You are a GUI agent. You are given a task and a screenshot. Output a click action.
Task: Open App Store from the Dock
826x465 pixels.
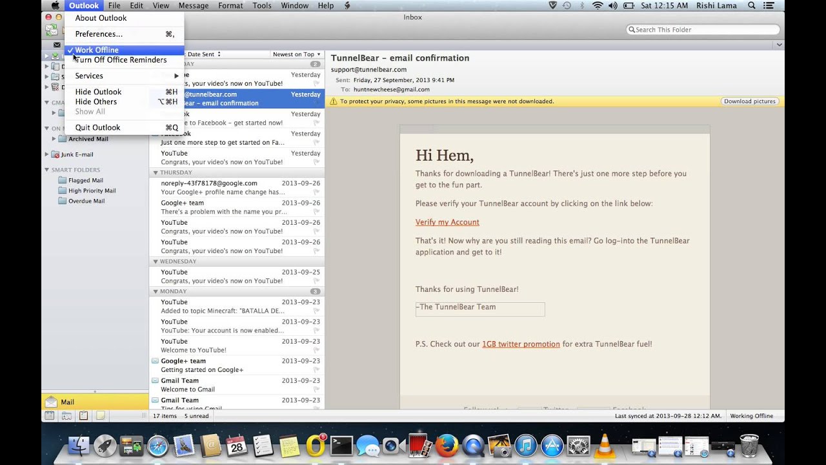coord(552,446)
